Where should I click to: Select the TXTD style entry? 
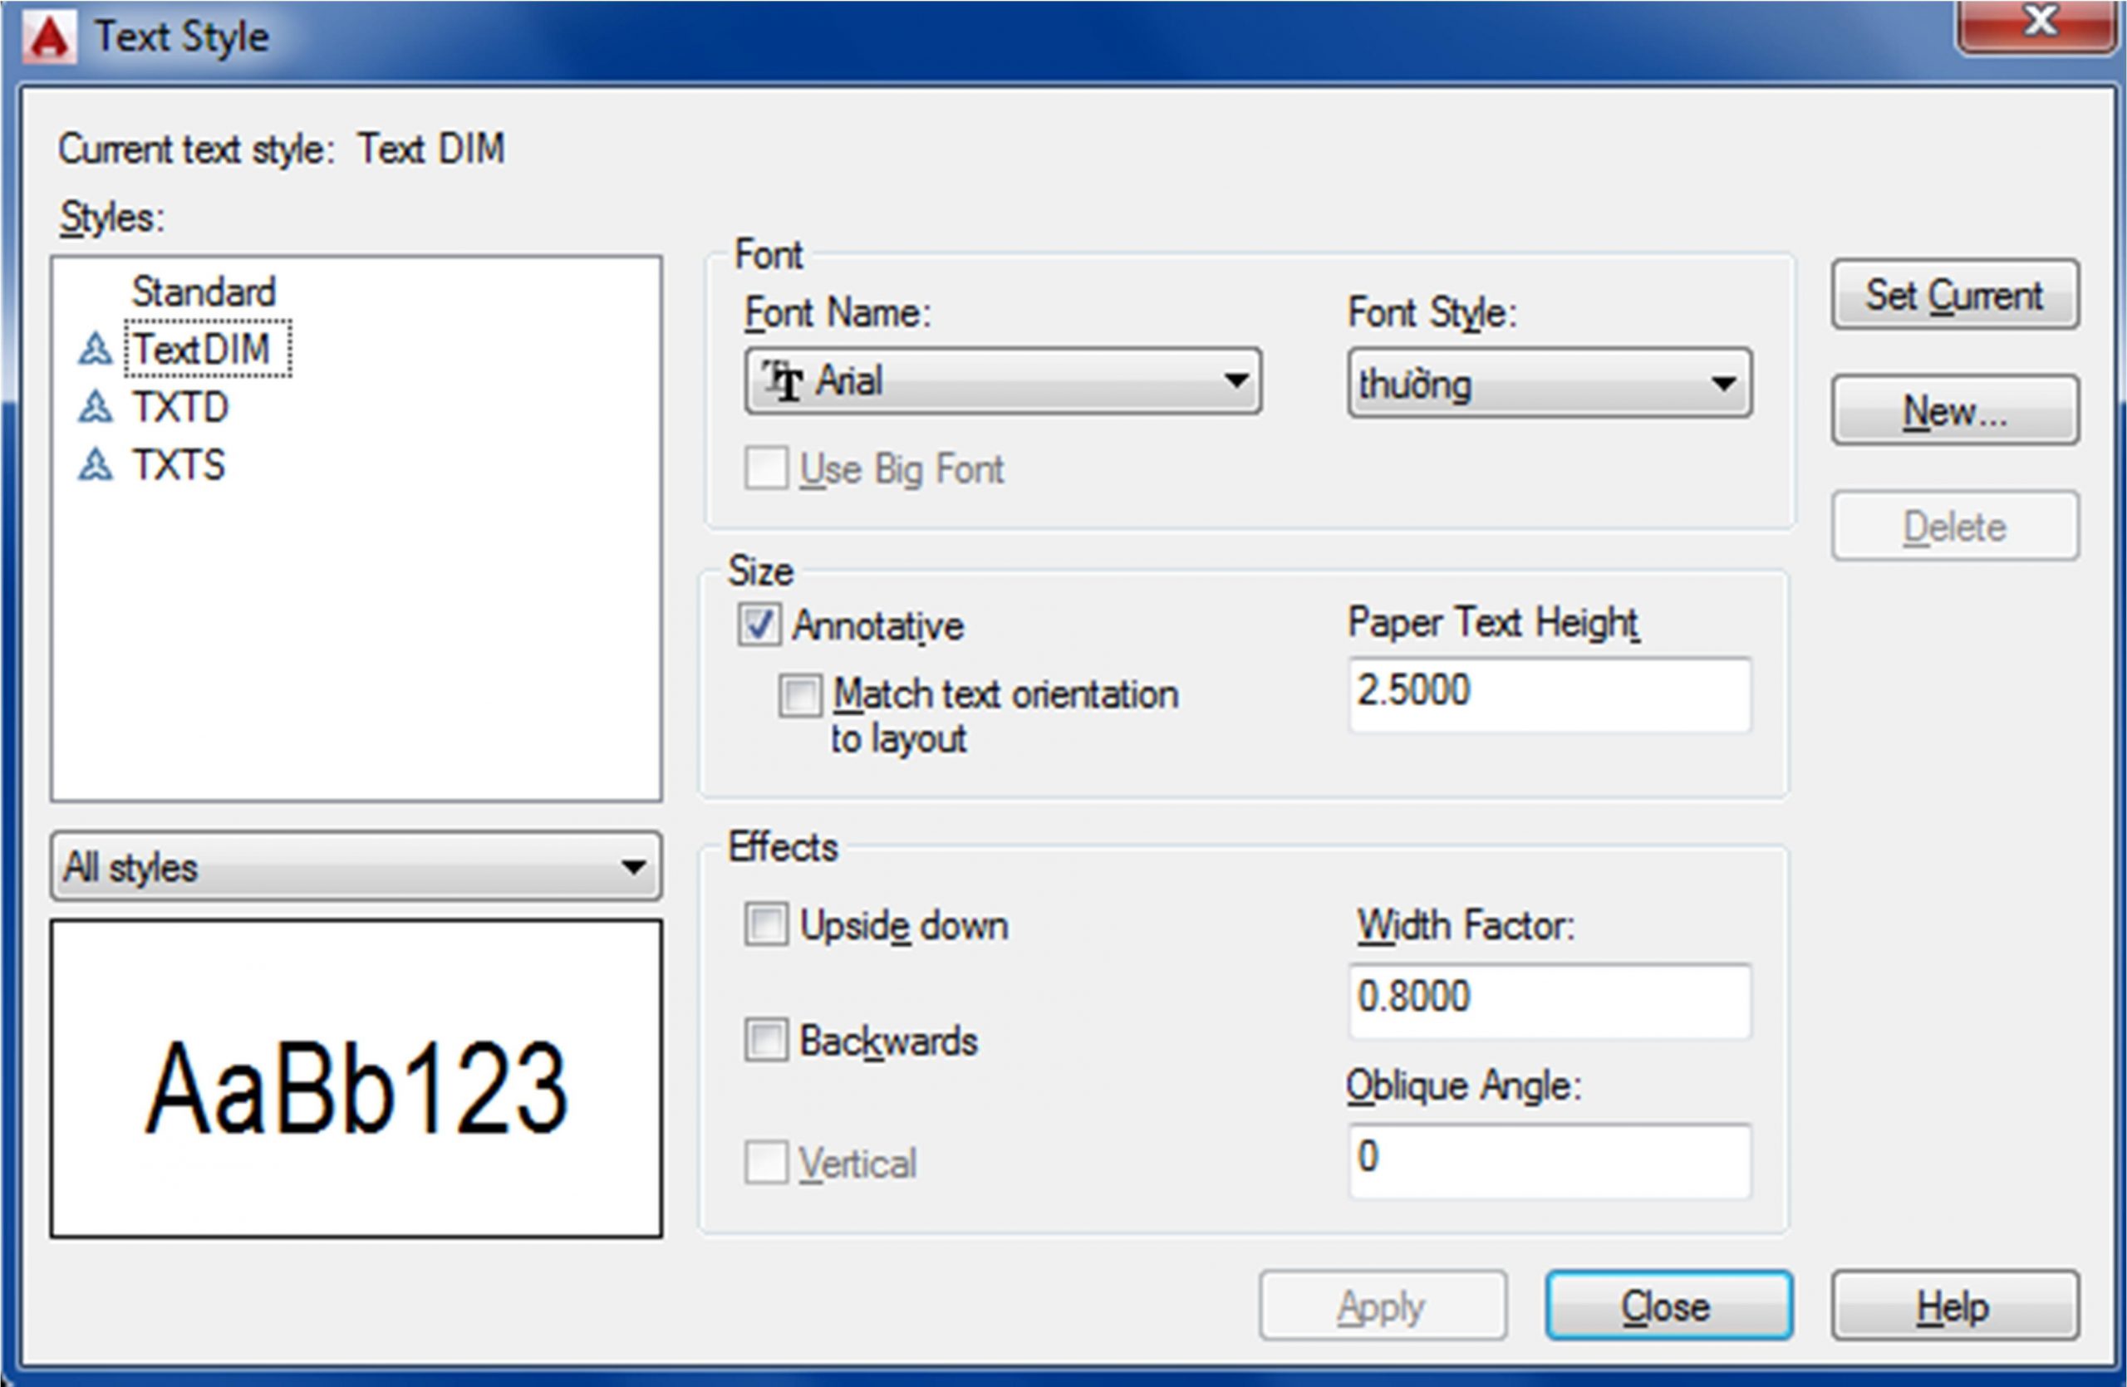[180, 407]
